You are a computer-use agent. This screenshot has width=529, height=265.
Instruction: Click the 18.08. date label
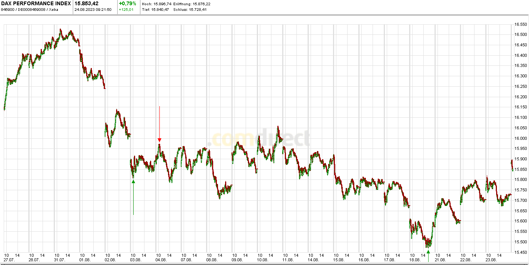click(415, 260)
